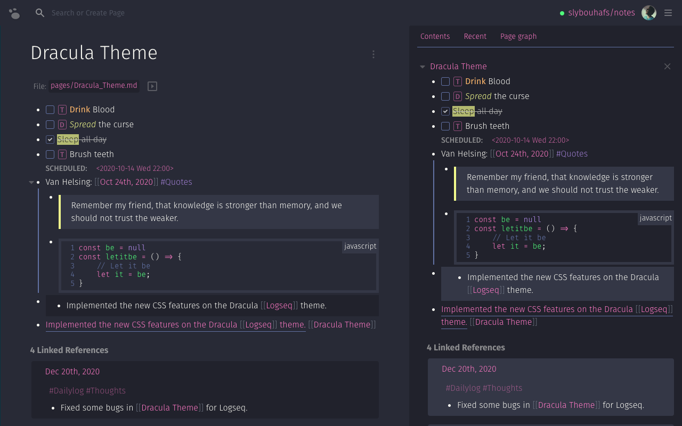Open #Thoughts tag in sidebar references
The image size is (682, 426).
click(x=502, y=388)
